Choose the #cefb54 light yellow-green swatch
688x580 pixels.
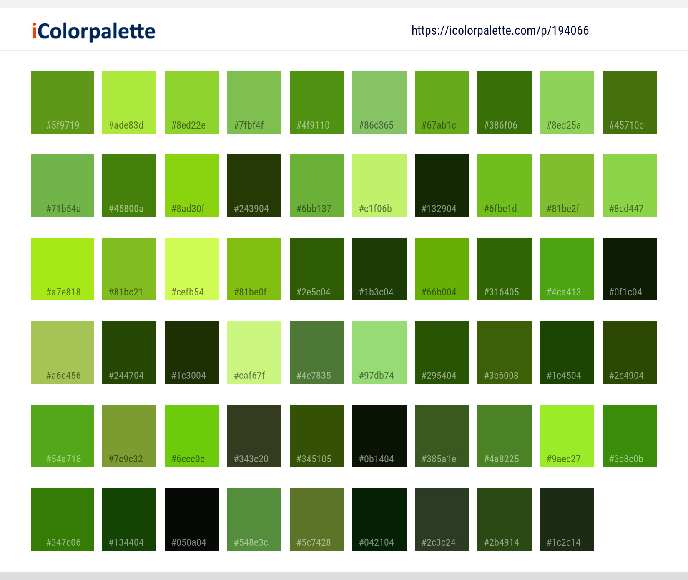(192, 269)
